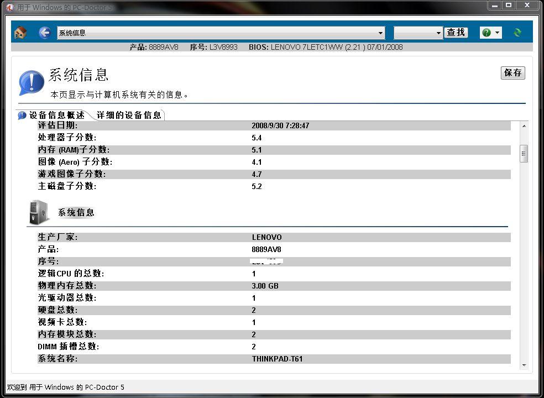Viewport: 544px width, 398px height.
Task: Click the 主磁盘子分数 label
Action: 67,186
